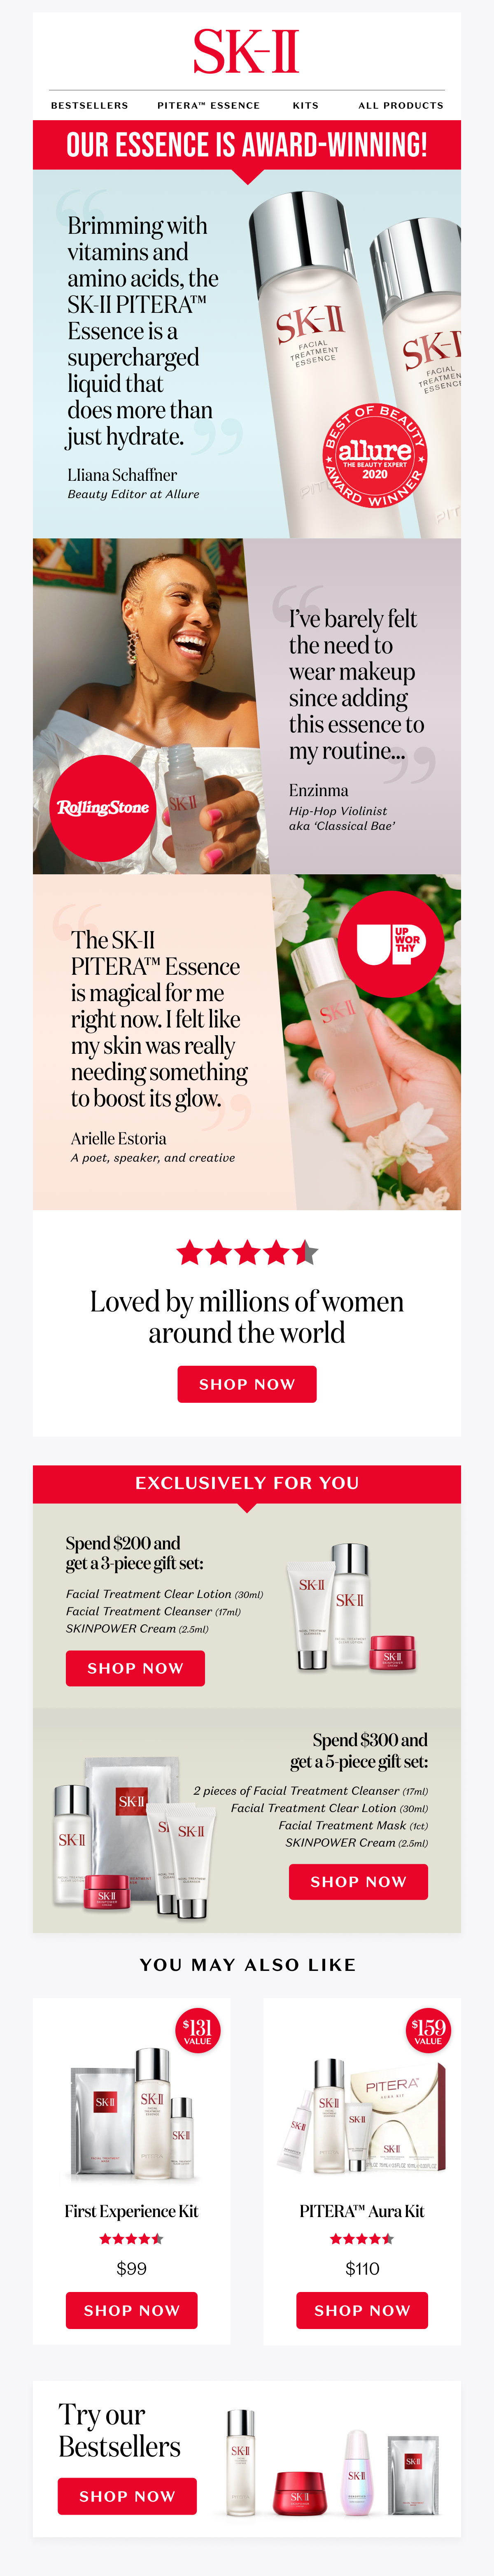Viewport: 494px width, 2576px height.
Task: Click the SK-II logo at top
Action: tap(246, 51)
